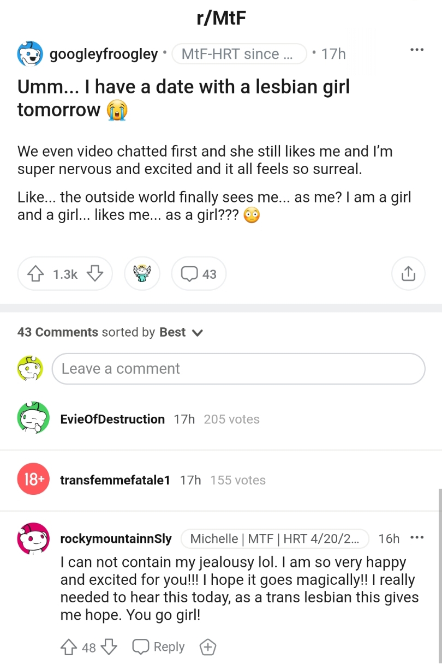442x665 pixels.
Task: Tap the MtF-HRT since flair tag
Action: [x=240, y=54]
